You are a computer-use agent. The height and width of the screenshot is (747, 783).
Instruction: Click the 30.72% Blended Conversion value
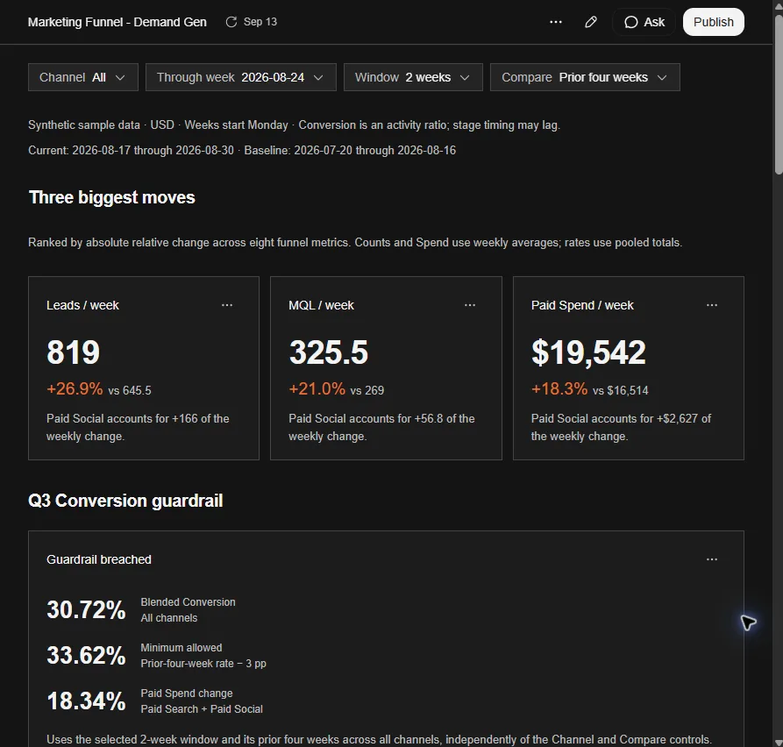coord(87,610)
